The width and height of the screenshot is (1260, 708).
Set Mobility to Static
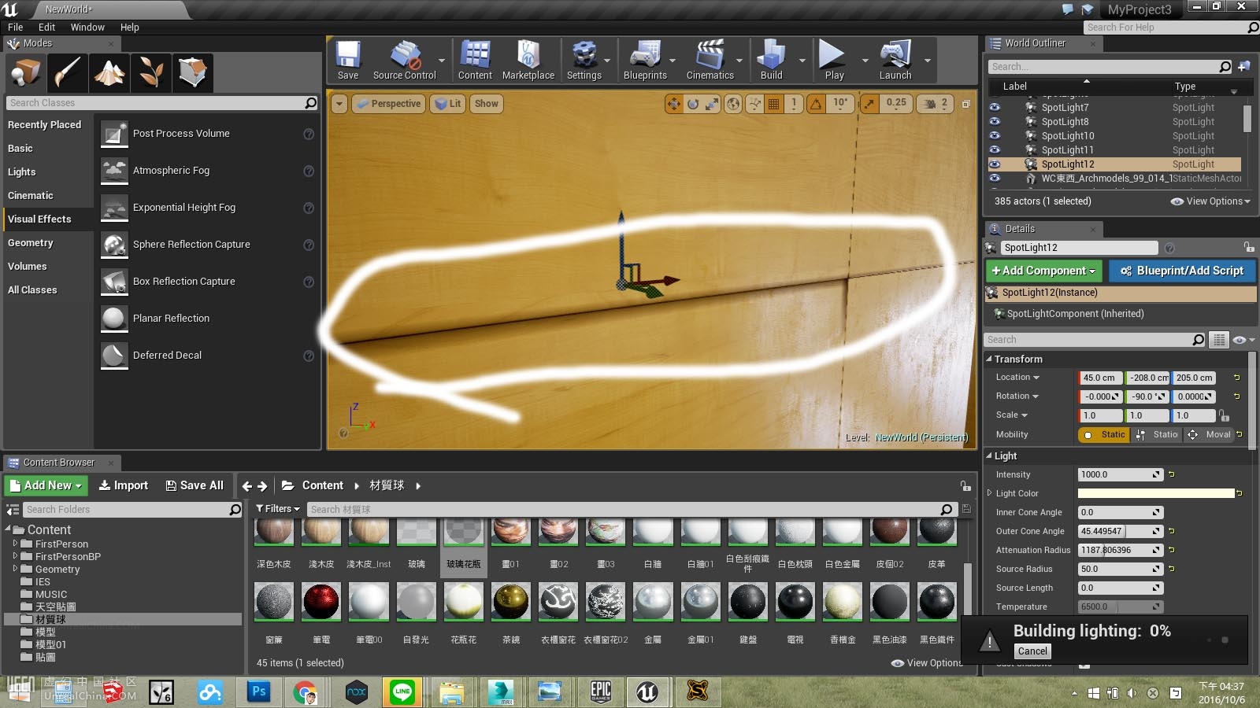pyautogui.click(x=1104, y=434)
